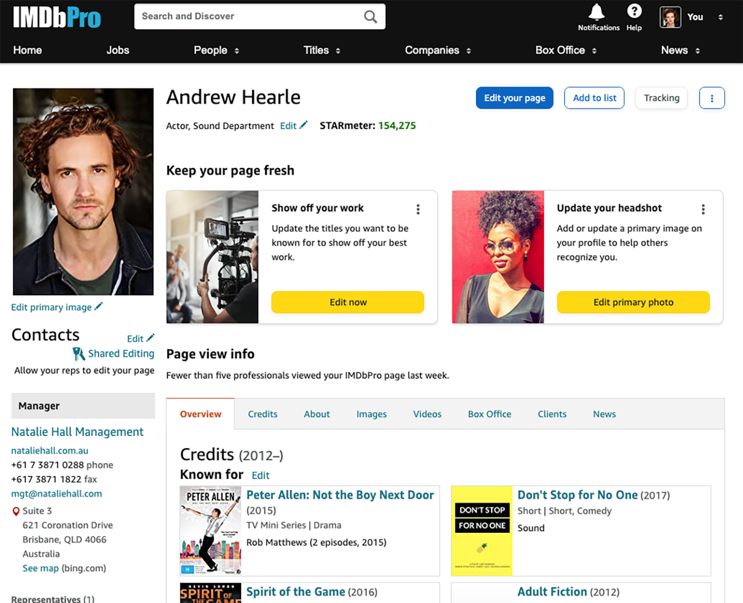Viewport: 743px width, 603px height.
Task: Open nataliehall.com.au website link
Action: click(50, 451)
